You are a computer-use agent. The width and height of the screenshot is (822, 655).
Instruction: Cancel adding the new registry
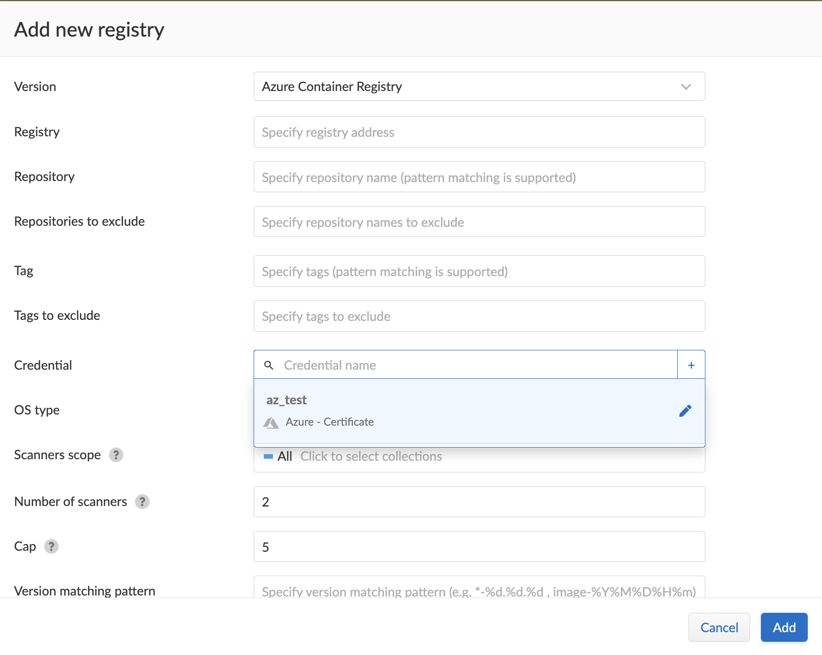pos(719,628)
